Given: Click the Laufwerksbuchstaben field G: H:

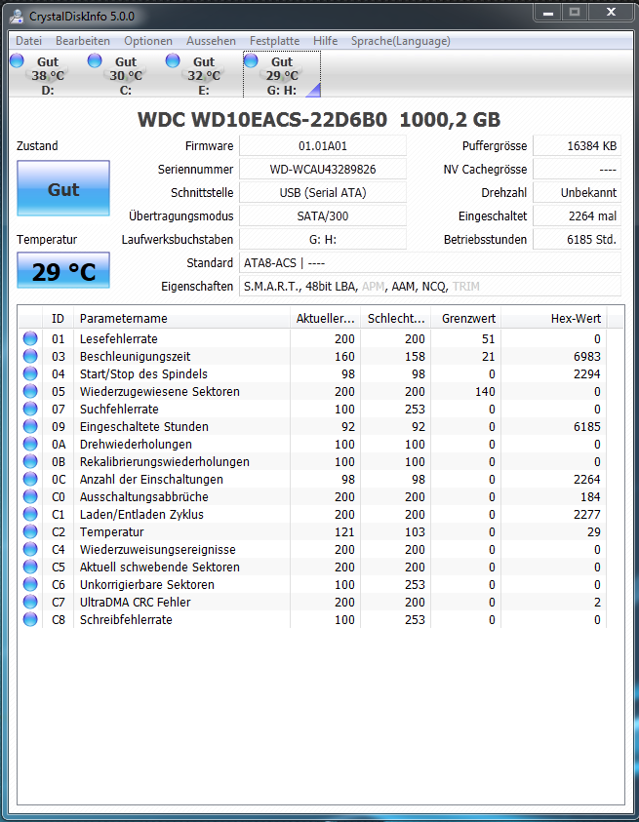Looking at the screenshot, I should [323, 240].
